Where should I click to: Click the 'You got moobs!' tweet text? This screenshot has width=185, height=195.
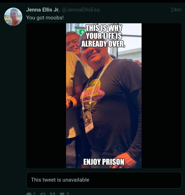pyautogui.click(x=45, y=18)
